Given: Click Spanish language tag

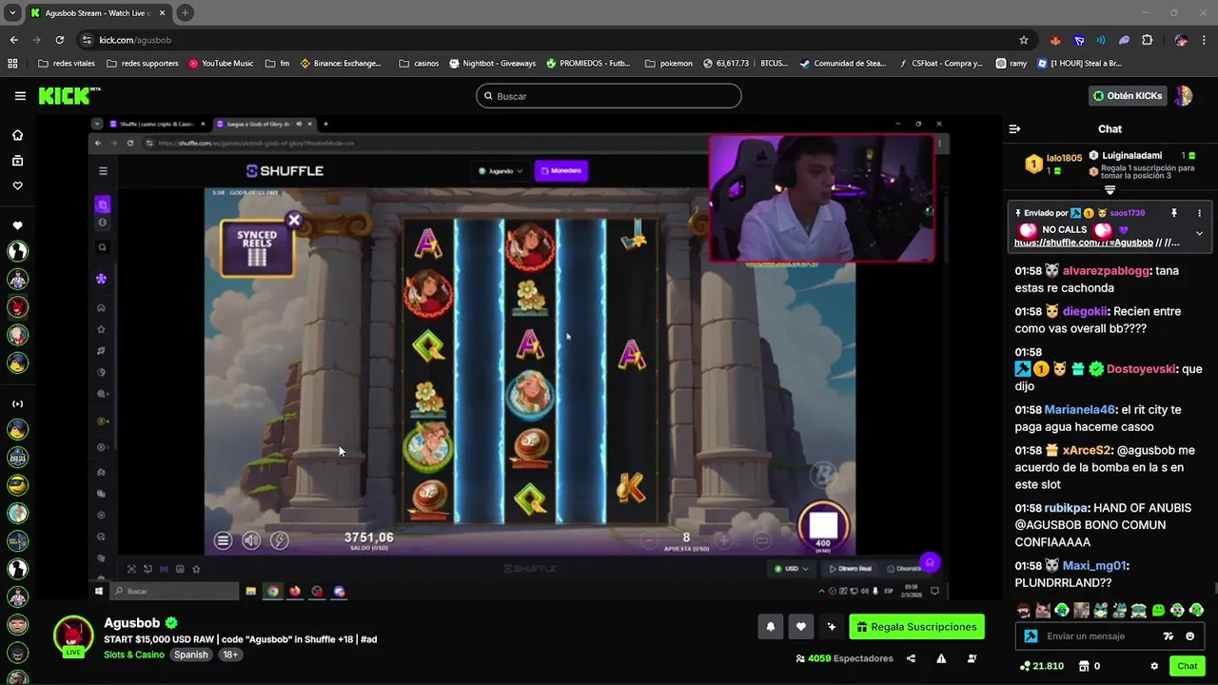Looking at the screenshot, I should 190,655.
